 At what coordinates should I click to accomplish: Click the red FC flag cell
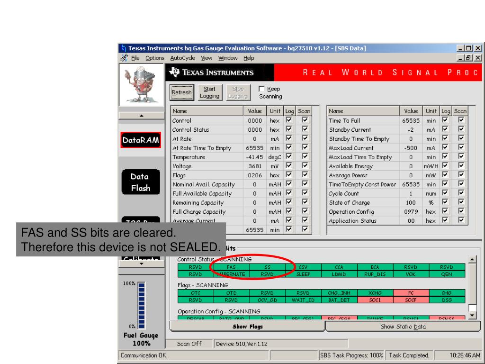[411, 293]
